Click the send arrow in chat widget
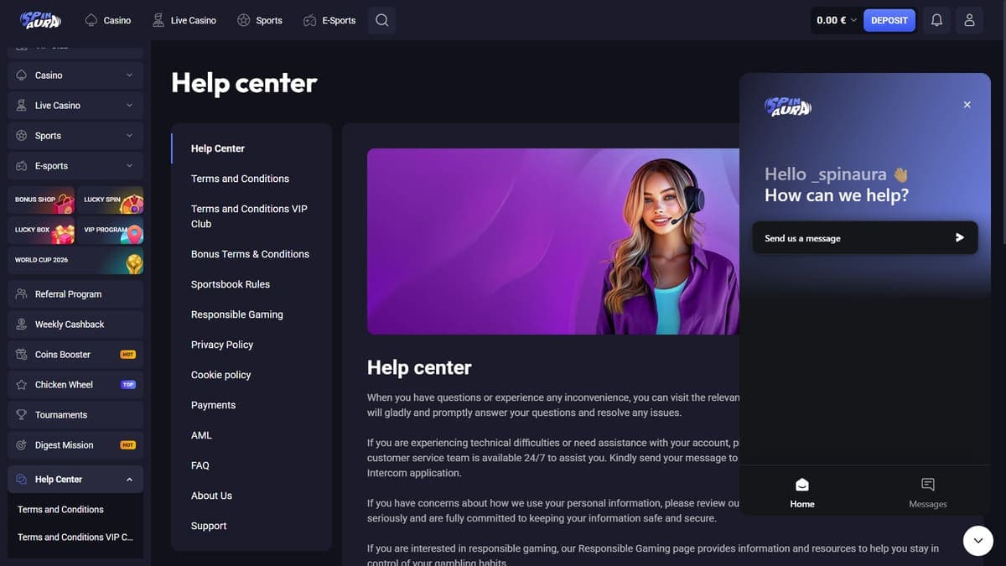 coord(960,238)
